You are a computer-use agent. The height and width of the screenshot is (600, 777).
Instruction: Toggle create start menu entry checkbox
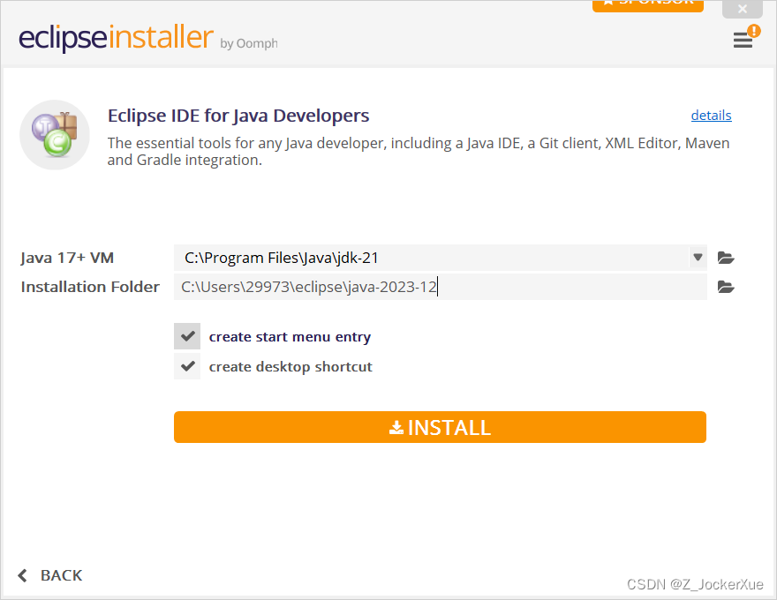click(187, 337)
